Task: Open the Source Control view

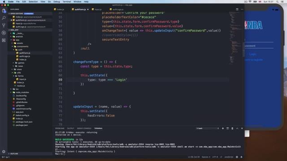Action: (4, 25)
